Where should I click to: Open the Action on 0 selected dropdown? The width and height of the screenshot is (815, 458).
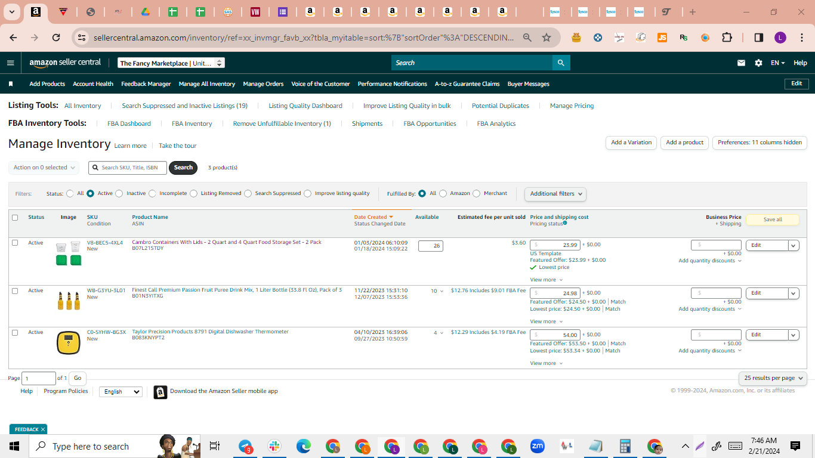pyautogui.click(x=44, y=168)
